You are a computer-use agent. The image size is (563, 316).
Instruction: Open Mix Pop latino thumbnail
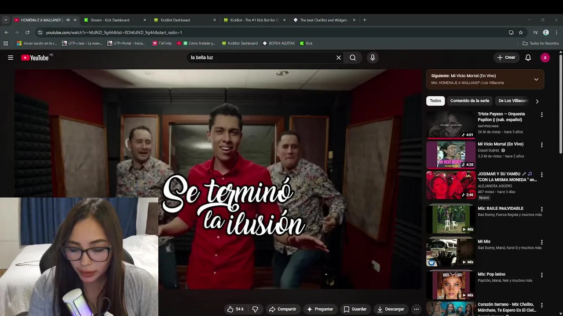(x=451, y=285)
